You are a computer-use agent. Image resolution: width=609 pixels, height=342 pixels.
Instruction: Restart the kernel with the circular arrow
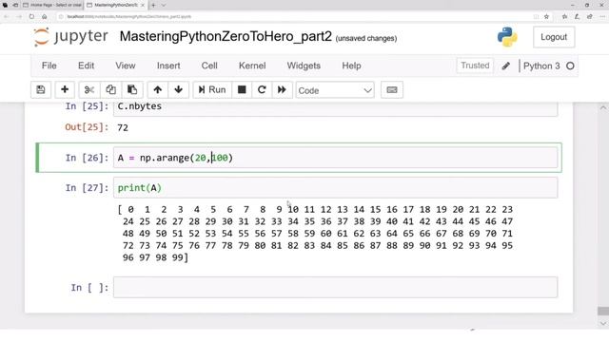click(262, 90)
